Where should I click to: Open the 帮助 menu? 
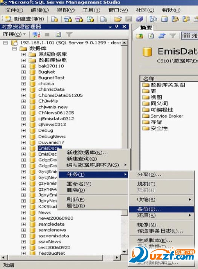click(x=171, y=10)
